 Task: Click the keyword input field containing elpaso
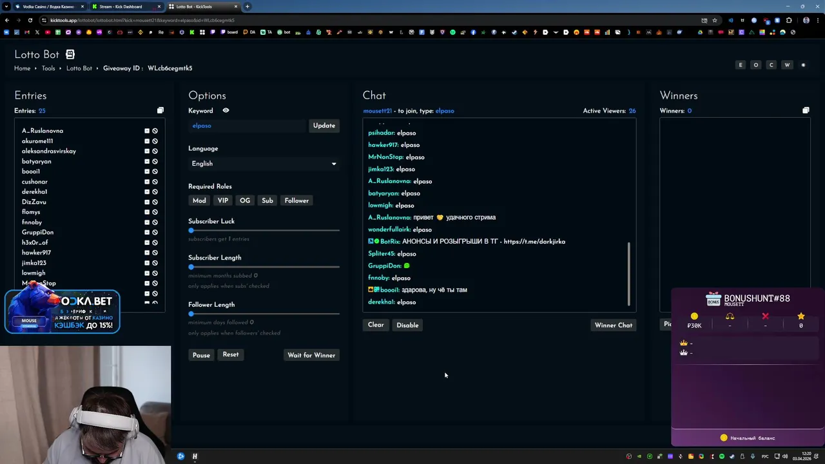[247, 126]
